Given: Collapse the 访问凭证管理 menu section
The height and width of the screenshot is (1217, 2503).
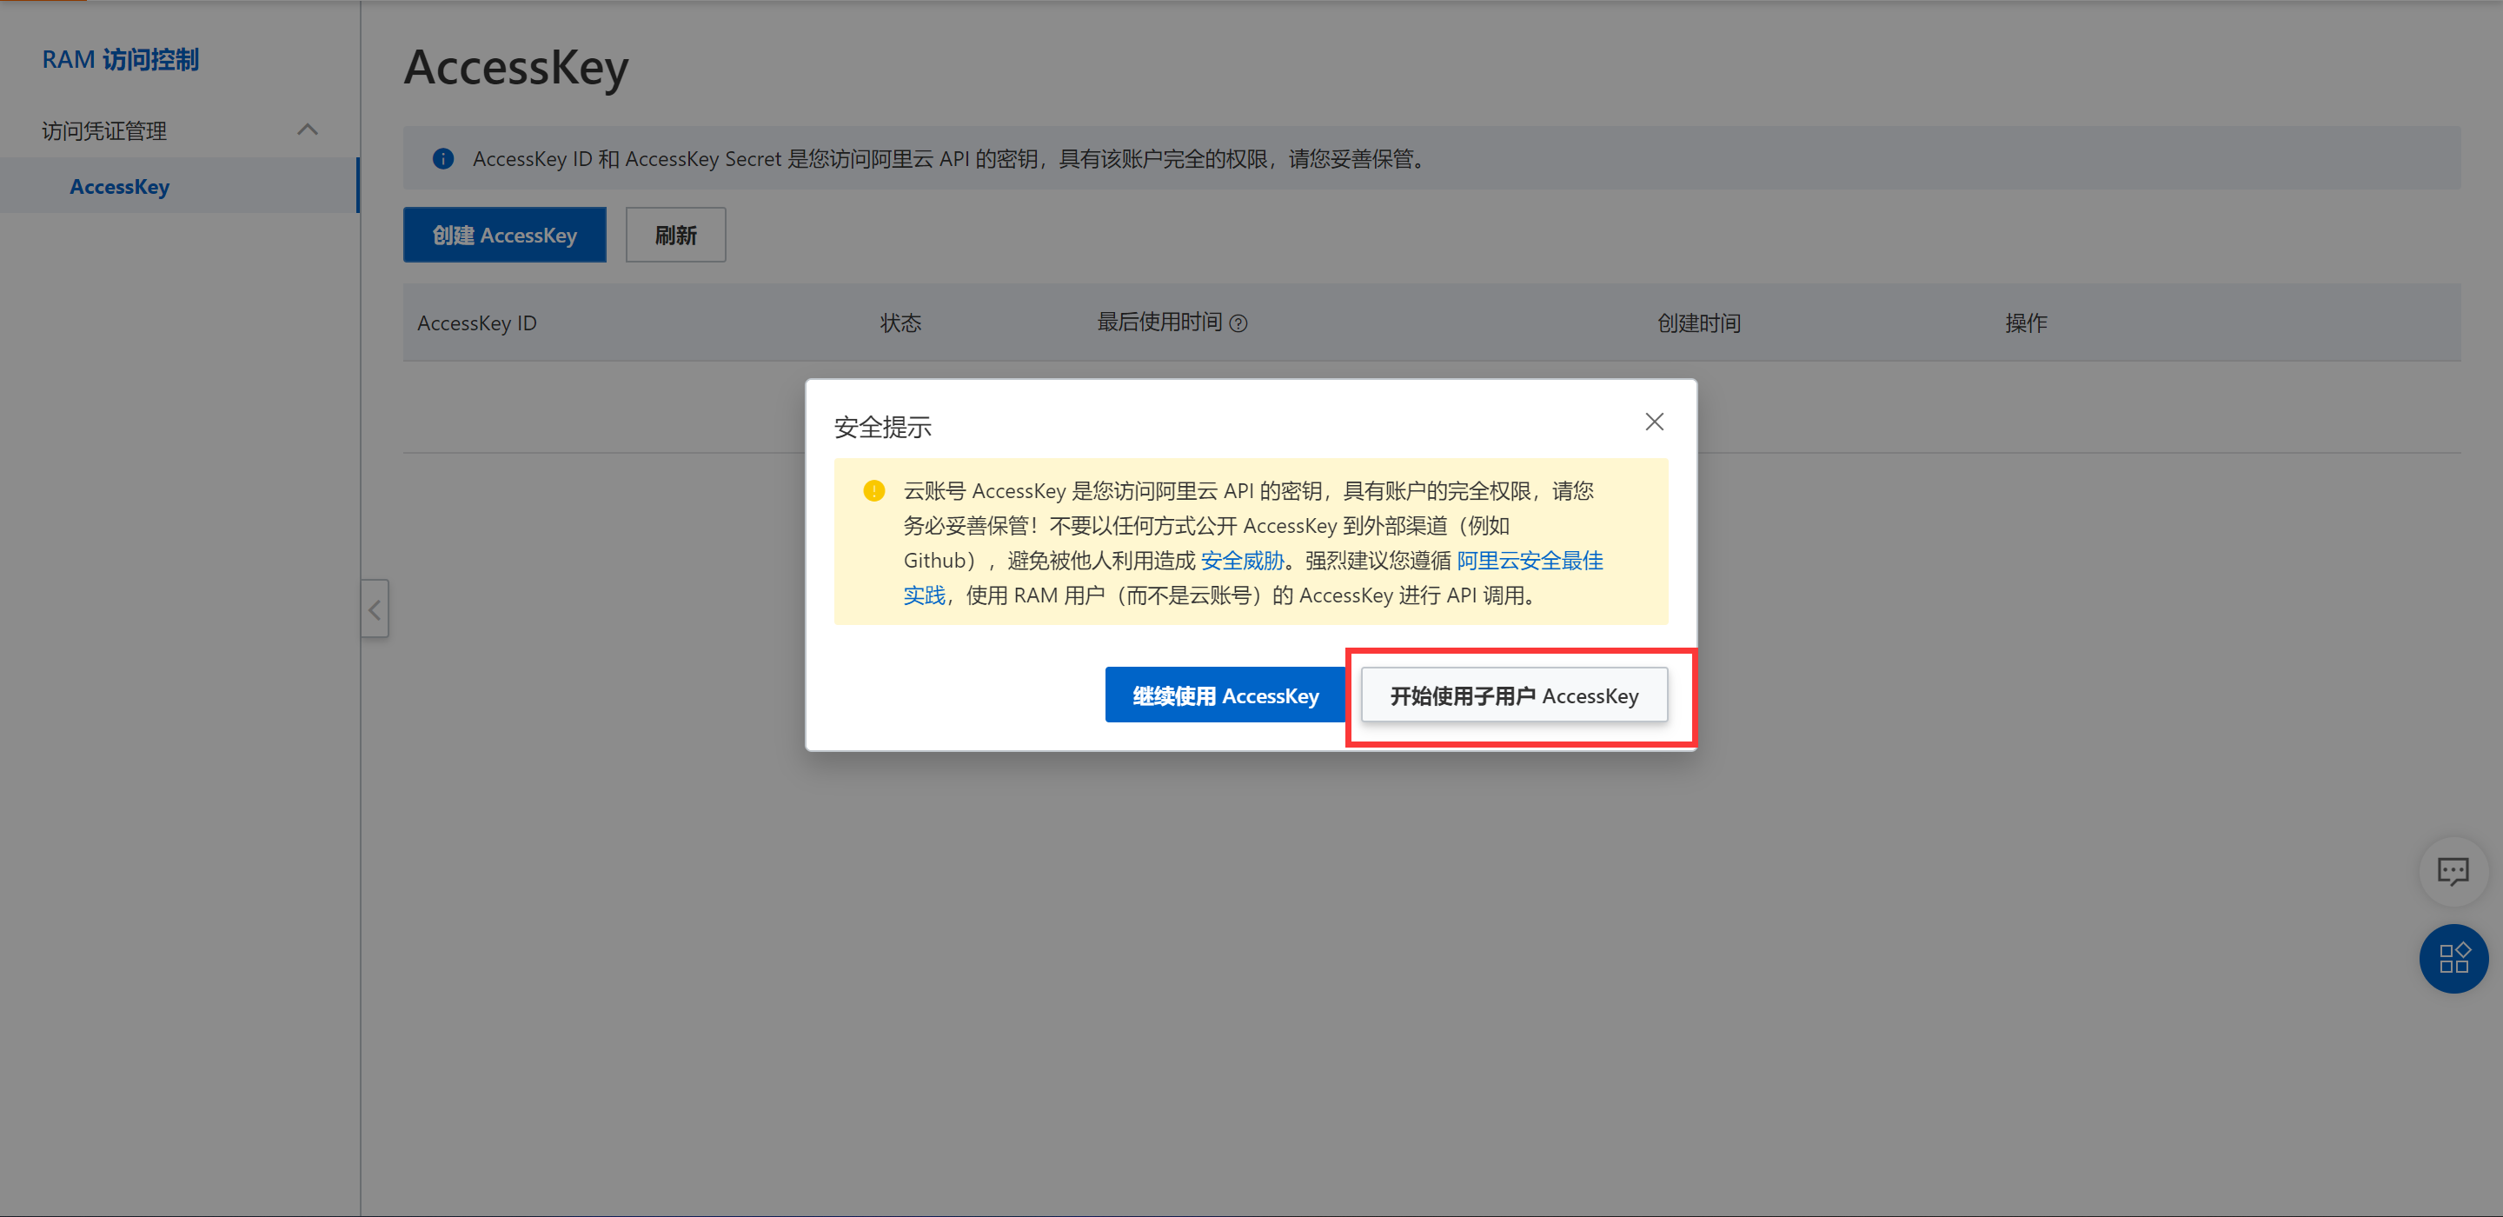Looking at the screenshot, I should 307,130.
